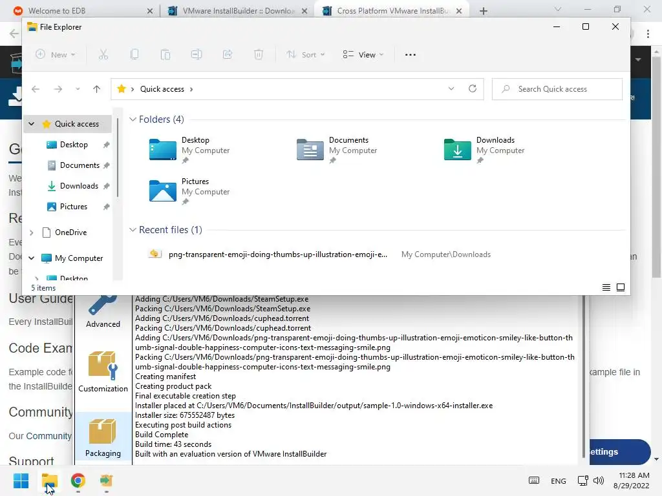662x496 pixels.
Task: Select OneDrive in the navigation pane
Action: pos(70,232)
